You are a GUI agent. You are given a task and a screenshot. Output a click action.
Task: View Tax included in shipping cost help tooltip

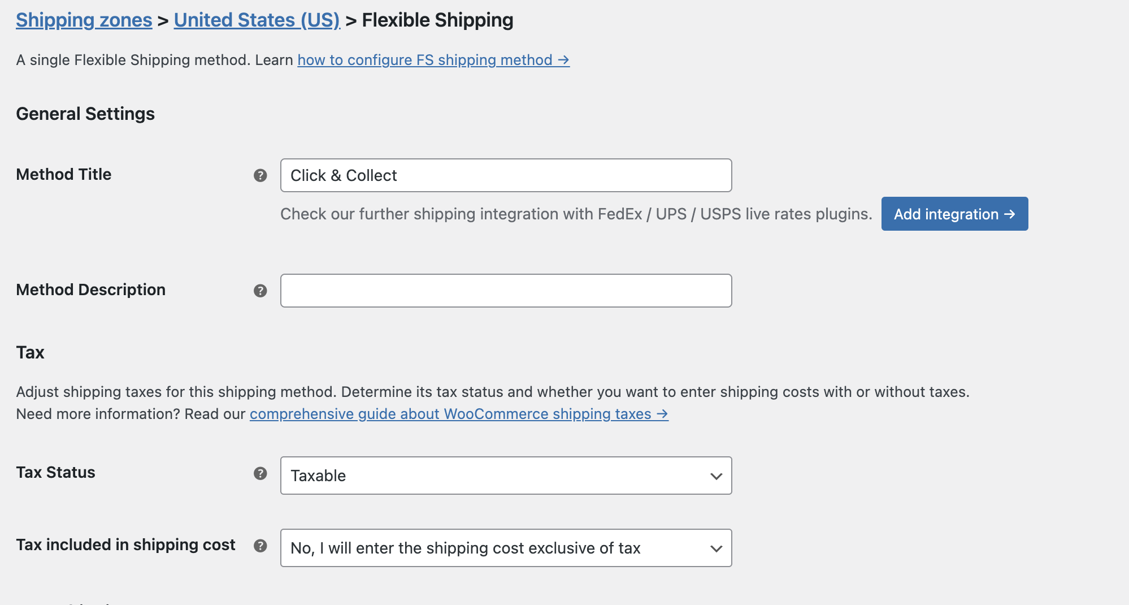pos(260,545)
